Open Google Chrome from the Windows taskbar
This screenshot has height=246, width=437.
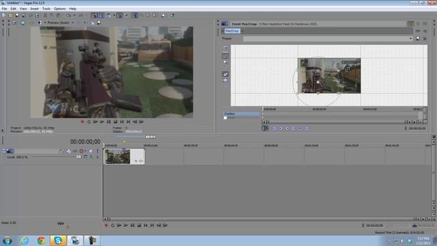[x=41, y=241]
